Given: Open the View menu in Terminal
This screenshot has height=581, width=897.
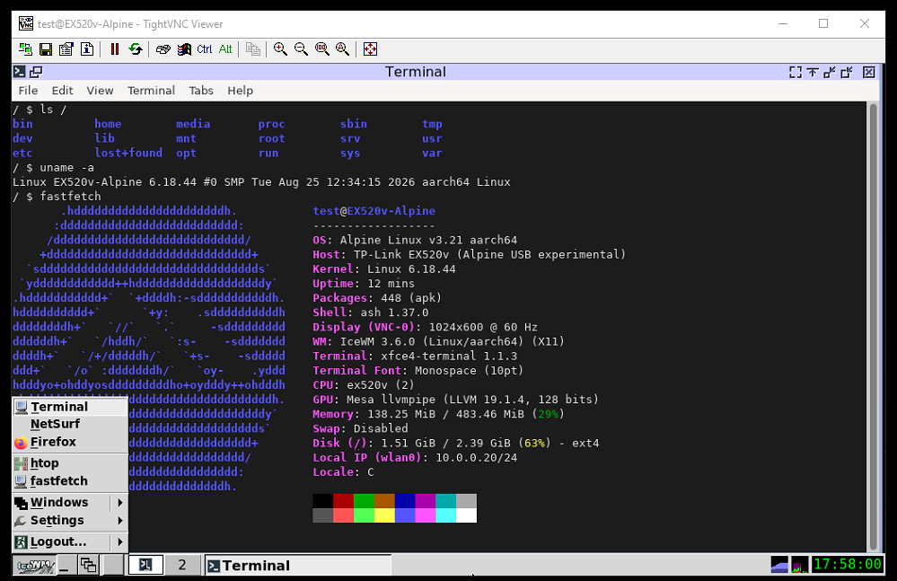Looking at the screenshot, I should pyautogui.click(x=100, y=91).
